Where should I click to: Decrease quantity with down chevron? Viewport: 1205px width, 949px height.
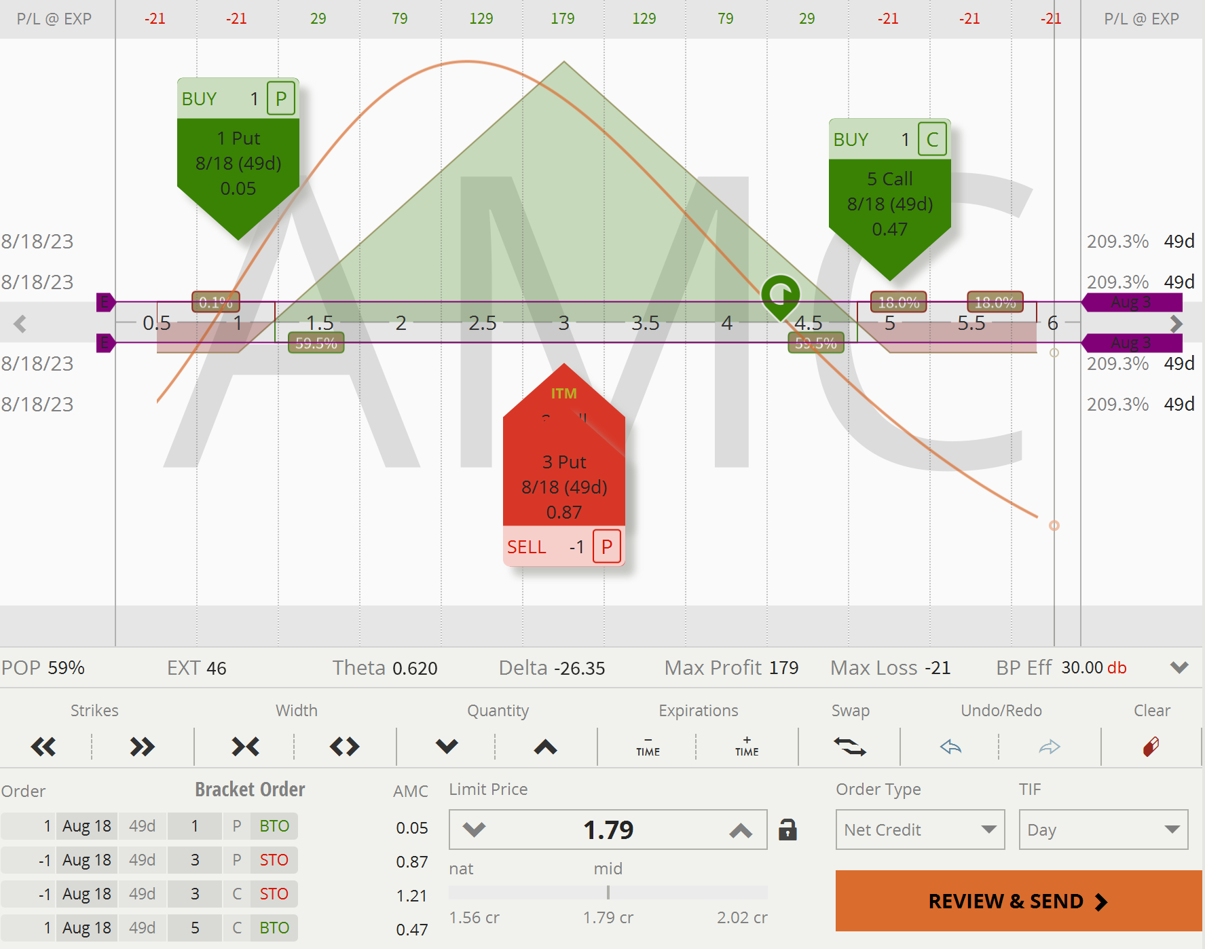(x=447, y=747)
